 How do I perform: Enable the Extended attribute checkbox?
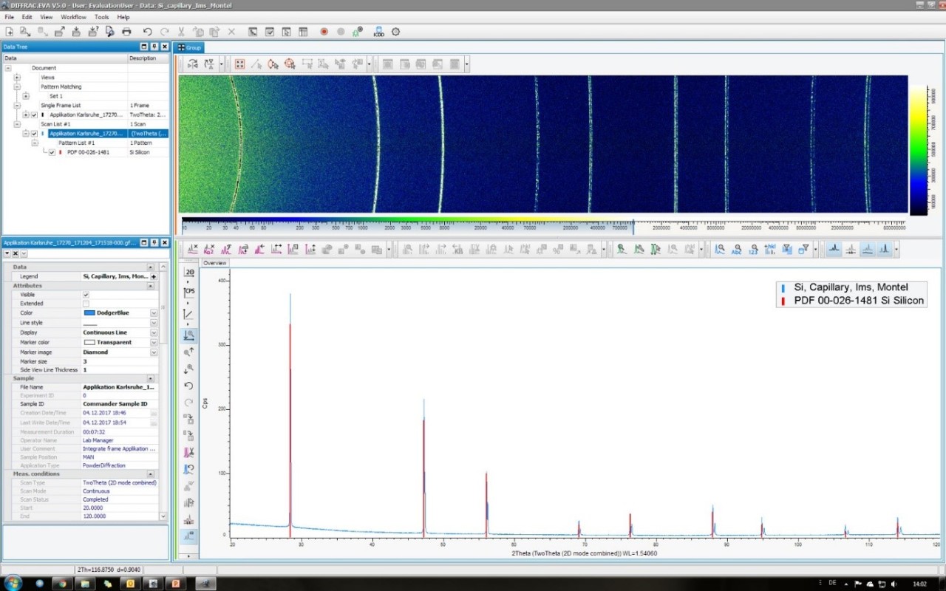[x=86, y=304]
